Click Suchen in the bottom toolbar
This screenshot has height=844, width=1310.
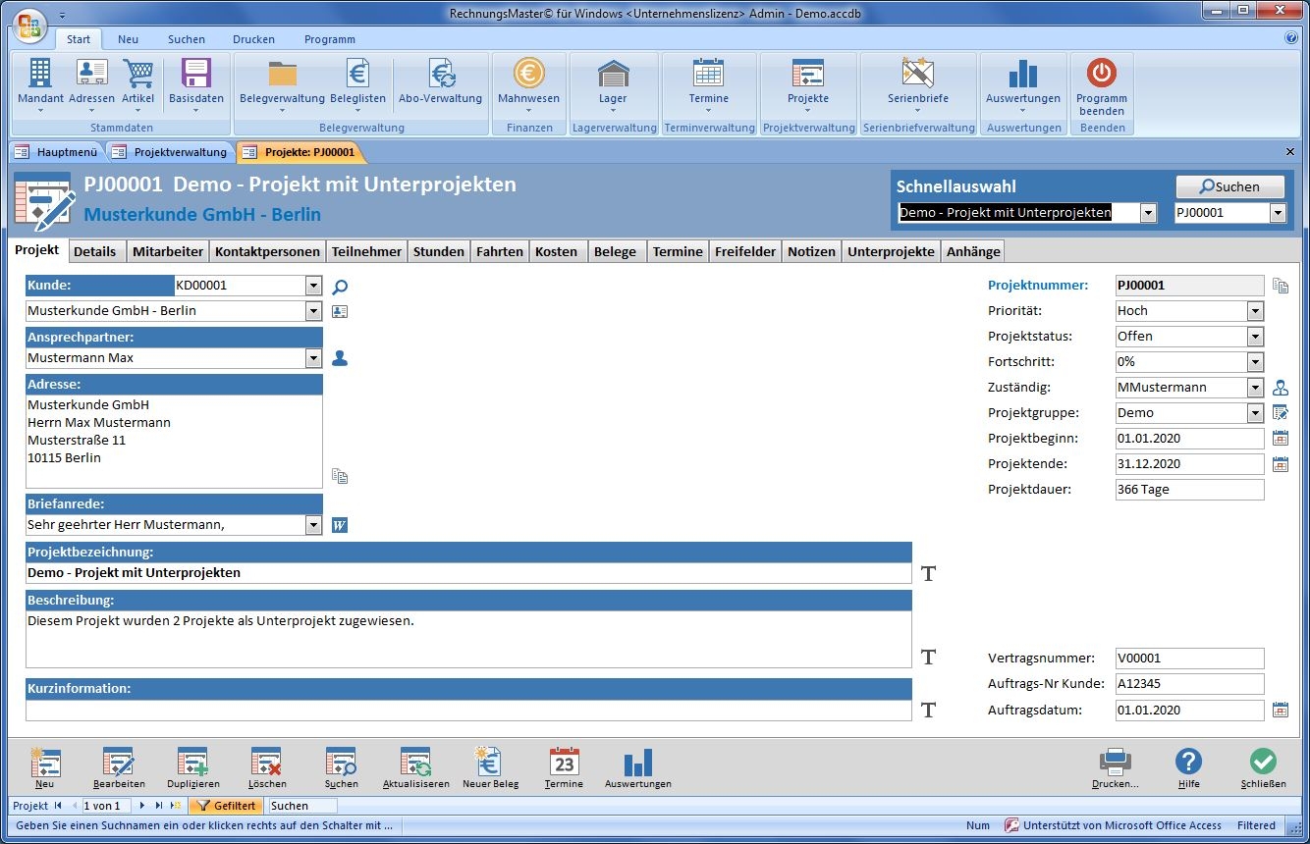tap(342, 767)
